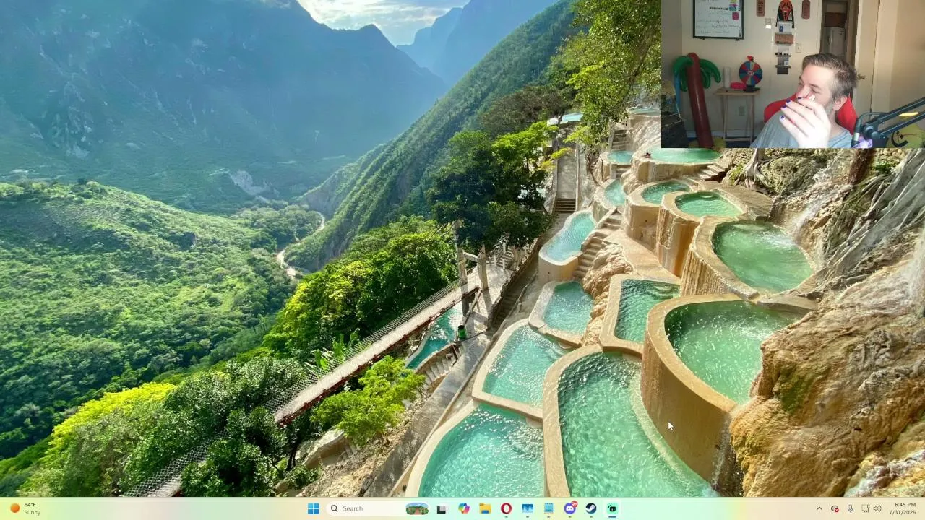925x520 pixels.
Task: Launch Copilot from the taskbar
Action: (x=463, y=508)
